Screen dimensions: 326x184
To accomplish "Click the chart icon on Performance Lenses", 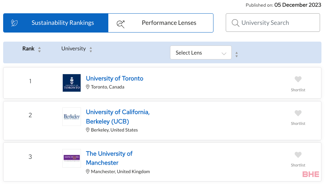I will pos(121,24).
